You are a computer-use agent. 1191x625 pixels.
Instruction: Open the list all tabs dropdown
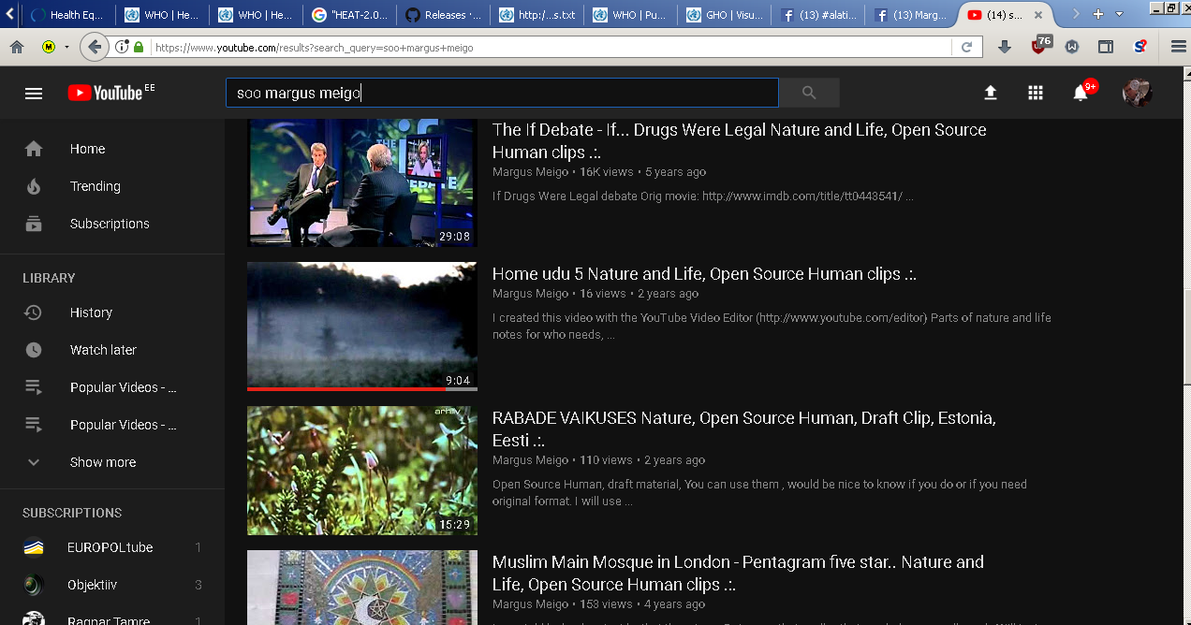tap(1119, 15)
